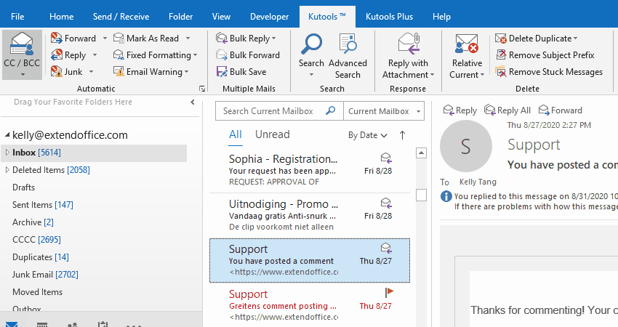Click replied icon on Sophia Registration email
Viewport: 618px width, 327px height.
(386, 158)
